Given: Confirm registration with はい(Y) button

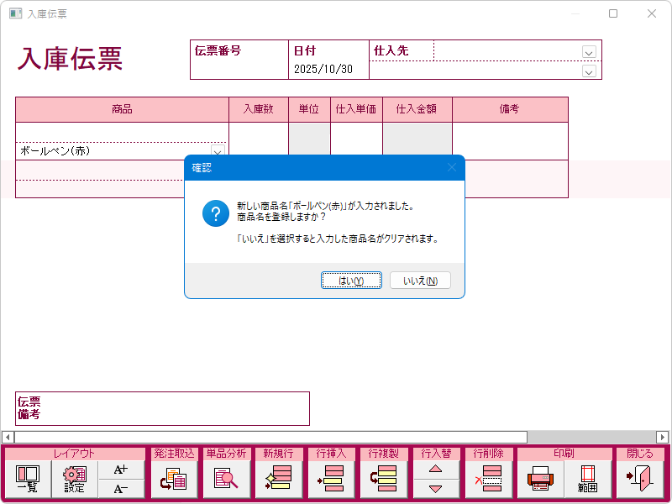Looking at the screenshot, I should coord(351,281).
